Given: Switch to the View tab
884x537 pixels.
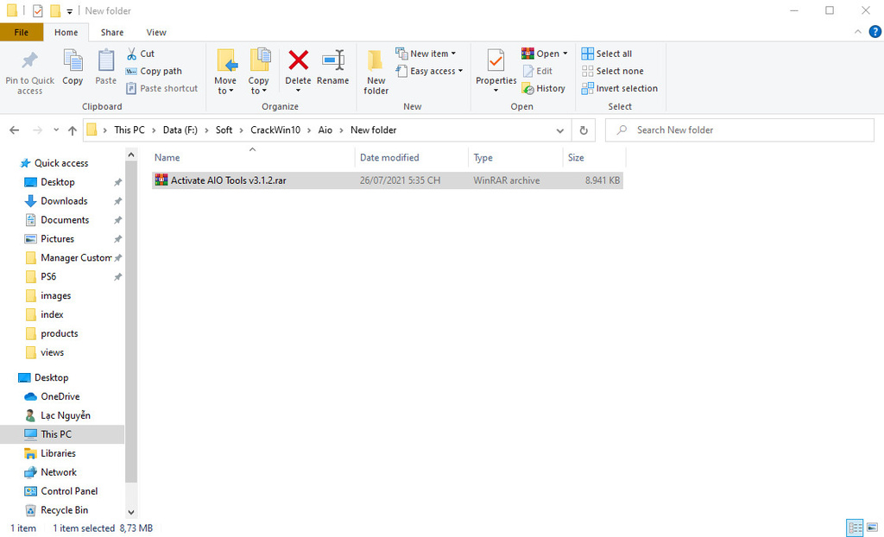Looking at the screenshot, I should 156,32.
